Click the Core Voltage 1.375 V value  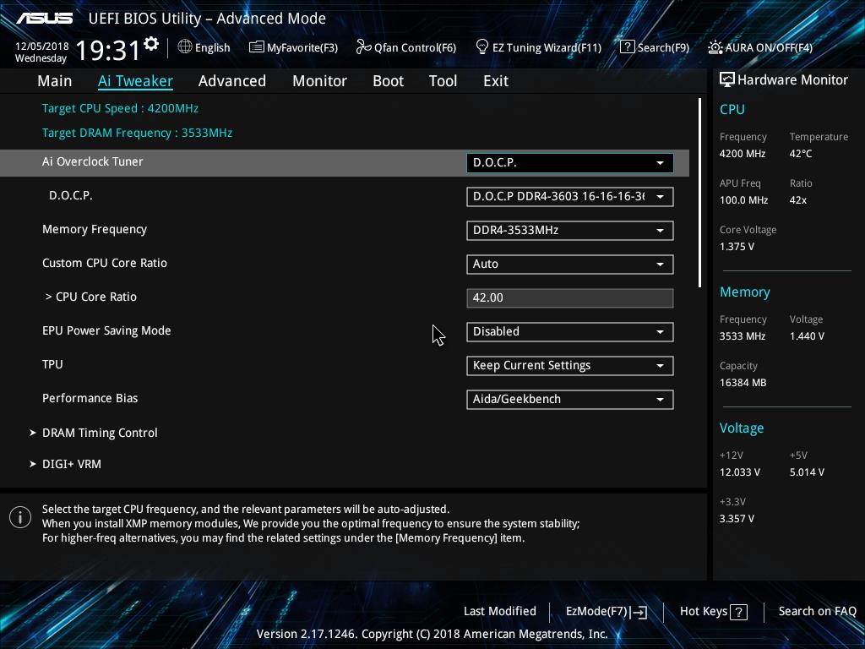(x=737, y=247)
